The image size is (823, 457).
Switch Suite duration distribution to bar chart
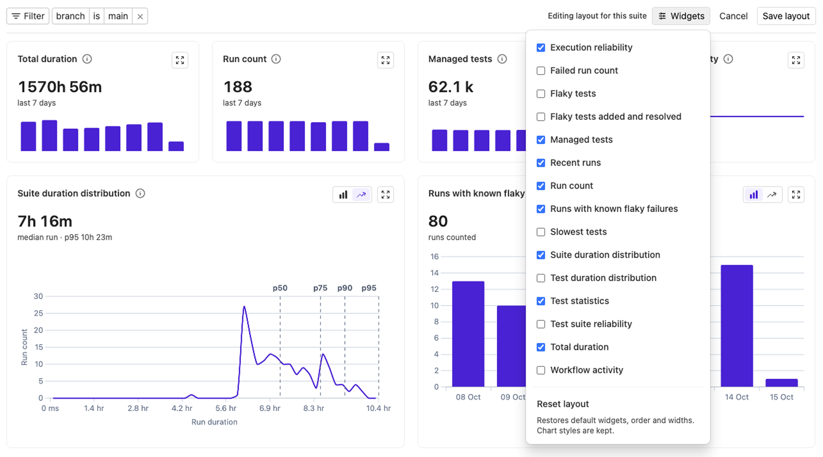click(x=343, y=195)
